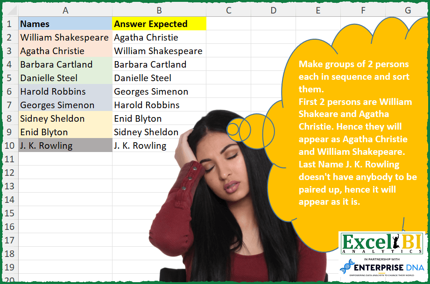Viewport: 430px width, 284px height.
Task: Click the Excel BI Analytics logo
Action: click(x=381, y=242)
